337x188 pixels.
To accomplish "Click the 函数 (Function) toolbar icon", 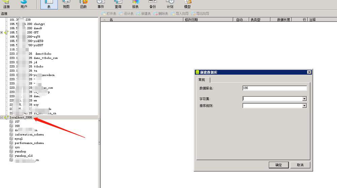I will (x=83, y=4).
